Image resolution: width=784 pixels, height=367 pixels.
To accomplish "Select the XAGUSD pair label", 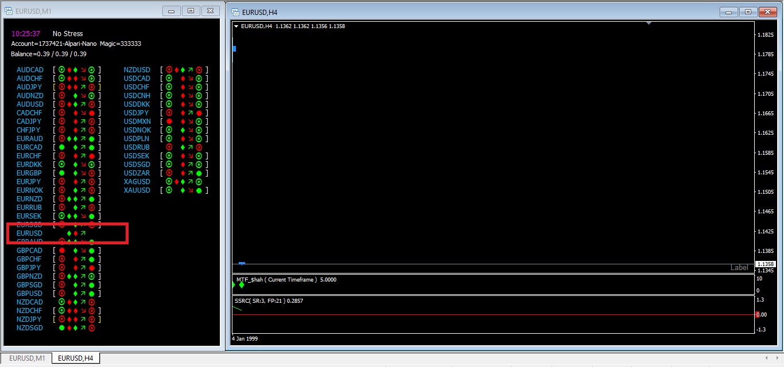I will pos(137,182).
